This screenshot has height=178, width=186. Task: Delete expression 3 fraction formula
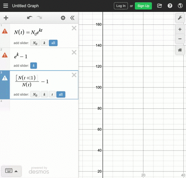pos(74,75)
